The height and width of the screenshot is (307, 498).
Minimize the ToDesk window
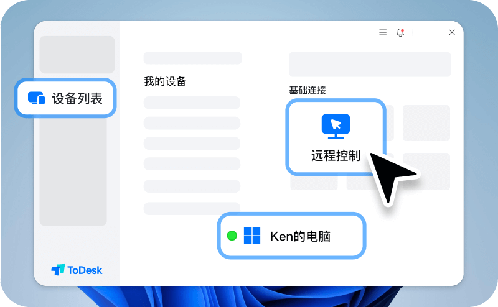coord(429,33)
